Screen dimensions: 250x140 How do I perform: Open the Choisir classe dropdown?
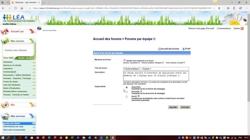[x=25, y=58]
